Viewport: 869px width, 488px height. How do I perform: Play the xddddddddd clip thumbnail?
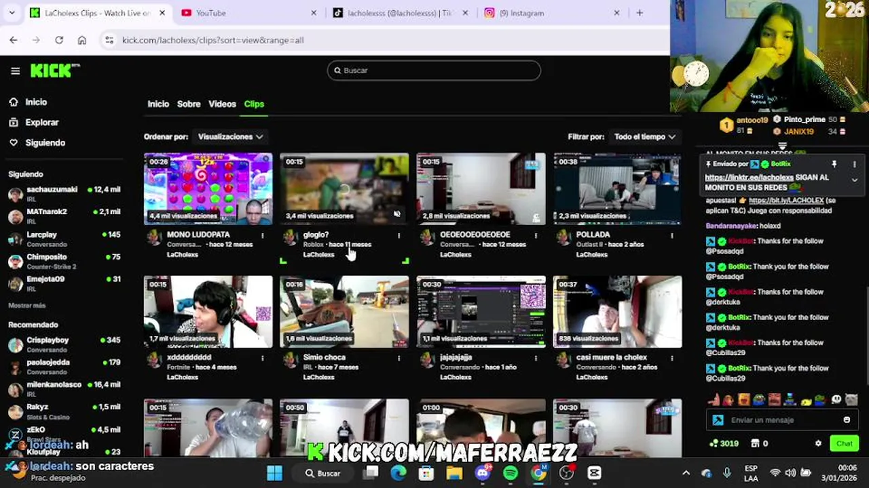coord(208,312)
